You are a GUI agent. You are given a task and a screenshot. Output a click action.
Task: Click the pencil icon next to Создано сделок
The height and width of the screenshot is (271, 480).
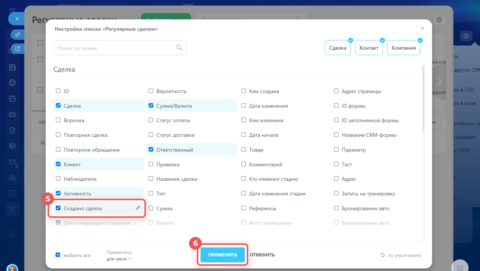tap(138, 208)
